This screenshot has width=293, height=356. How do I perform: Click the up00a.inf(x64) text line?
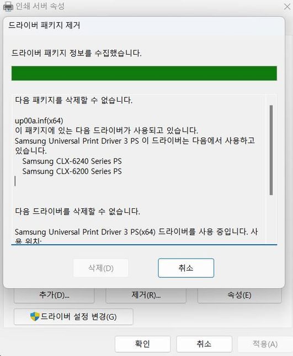pos(39,121)
